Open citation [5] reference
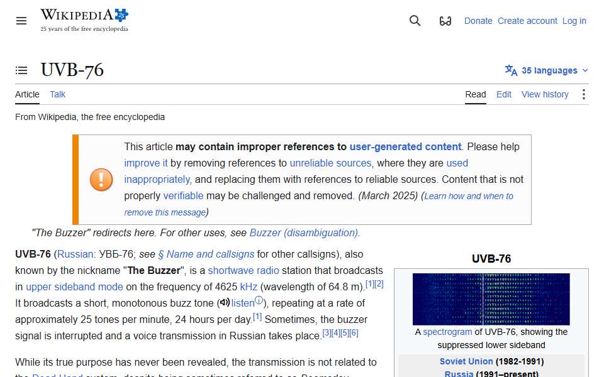The height and width of the screenshot is (377, 604). click(x=345, y=333)
